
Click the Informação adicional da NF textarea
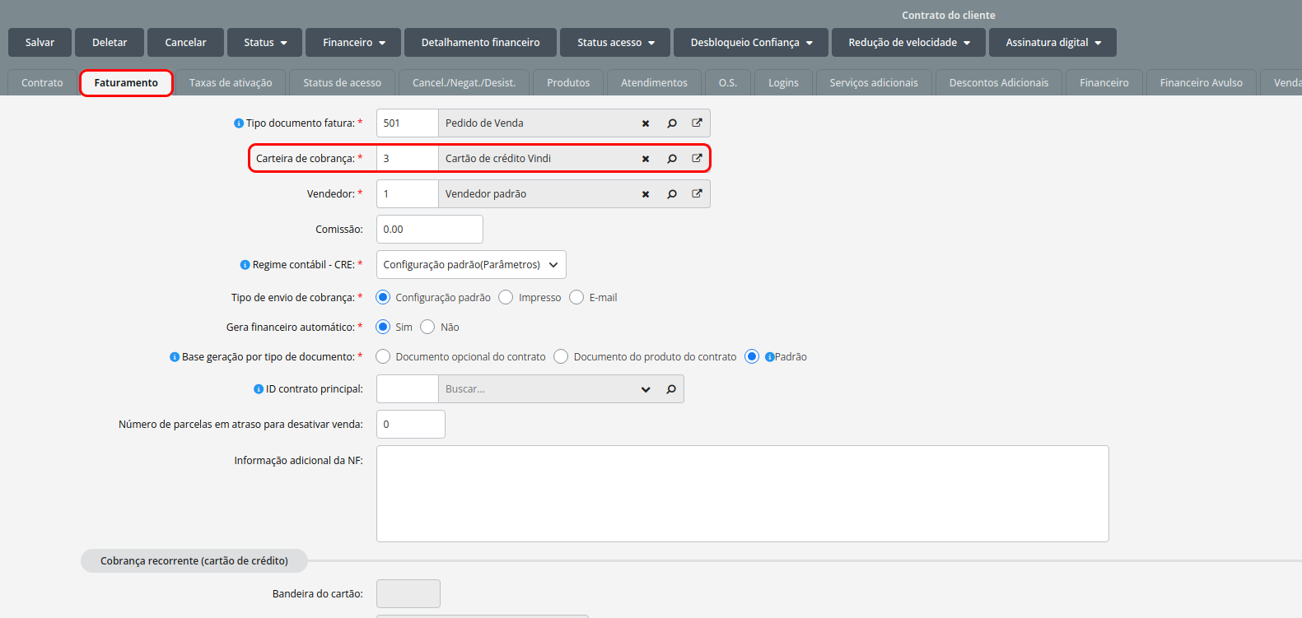pyautogui.click(x=742, y=494)
